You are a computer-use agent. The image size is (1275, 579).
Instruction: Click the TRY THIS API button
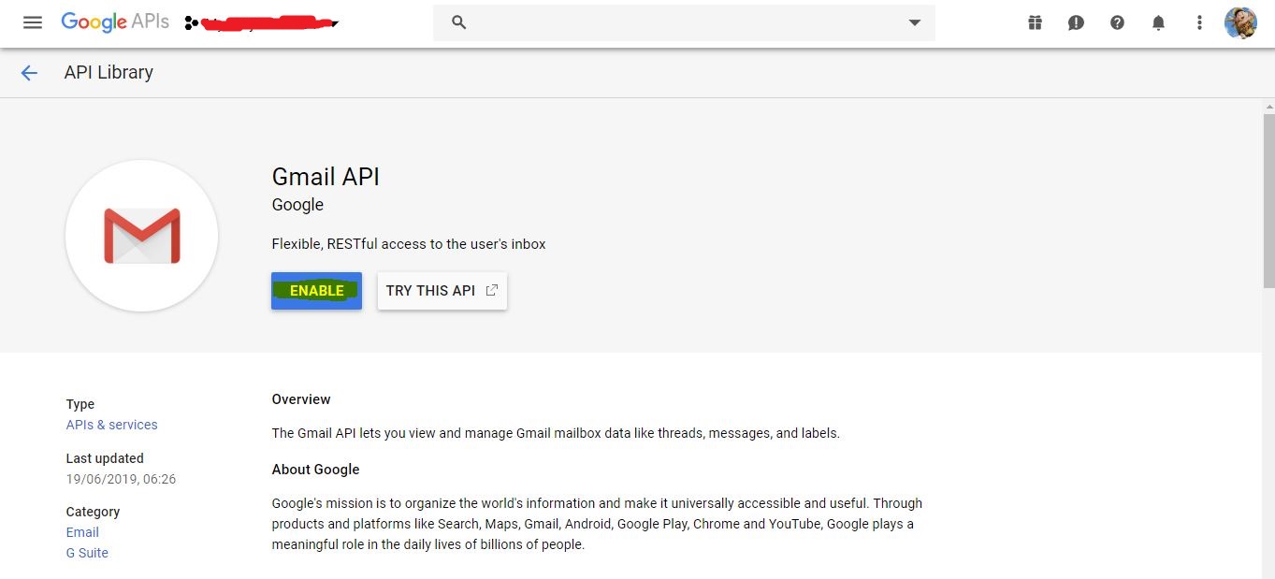pos(442,291)
